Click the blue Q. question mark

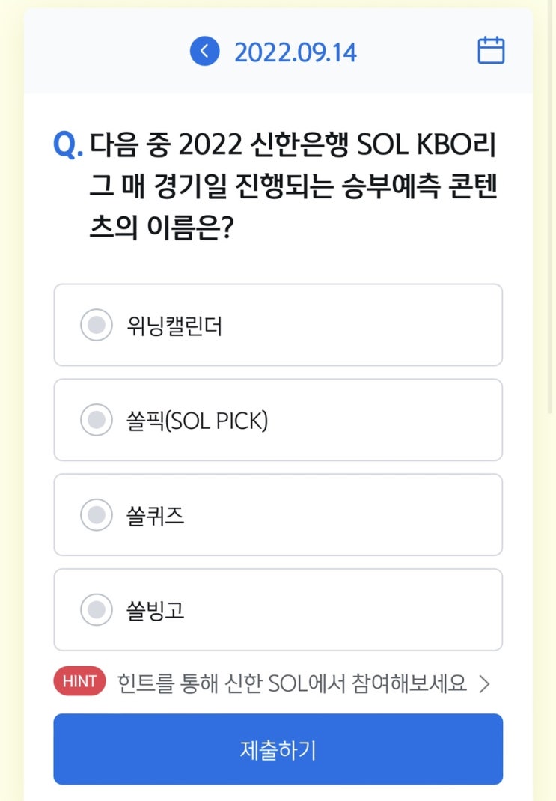click(x=67, y=144)
